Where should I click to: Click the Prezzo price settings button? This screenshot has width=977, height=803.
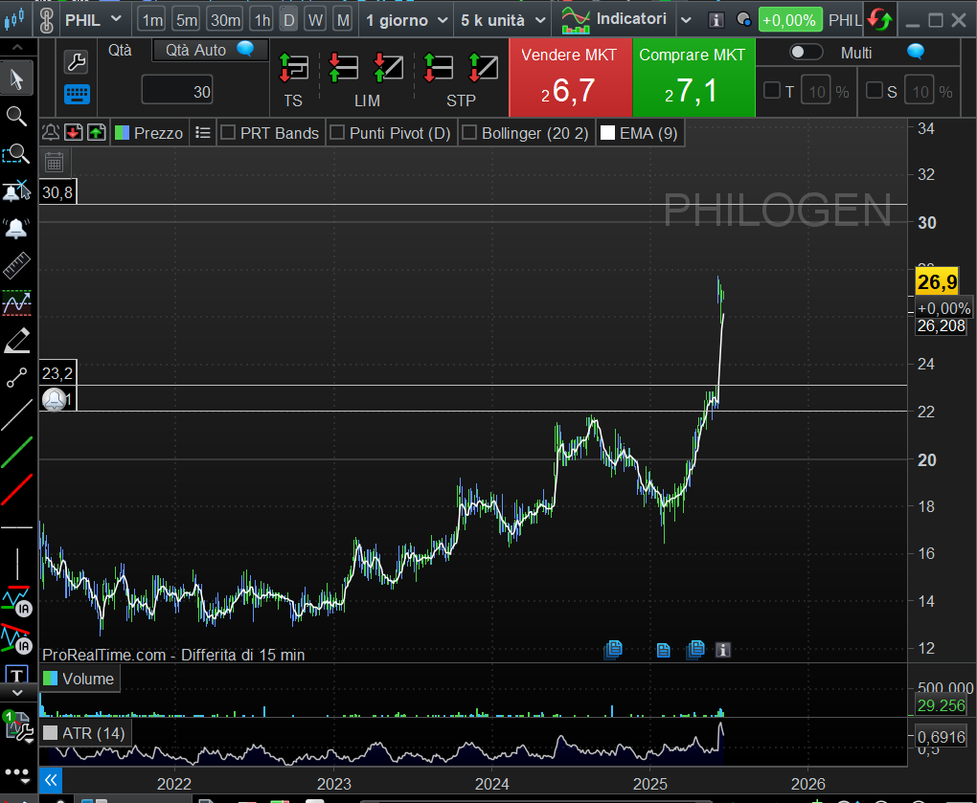[149, 133]
